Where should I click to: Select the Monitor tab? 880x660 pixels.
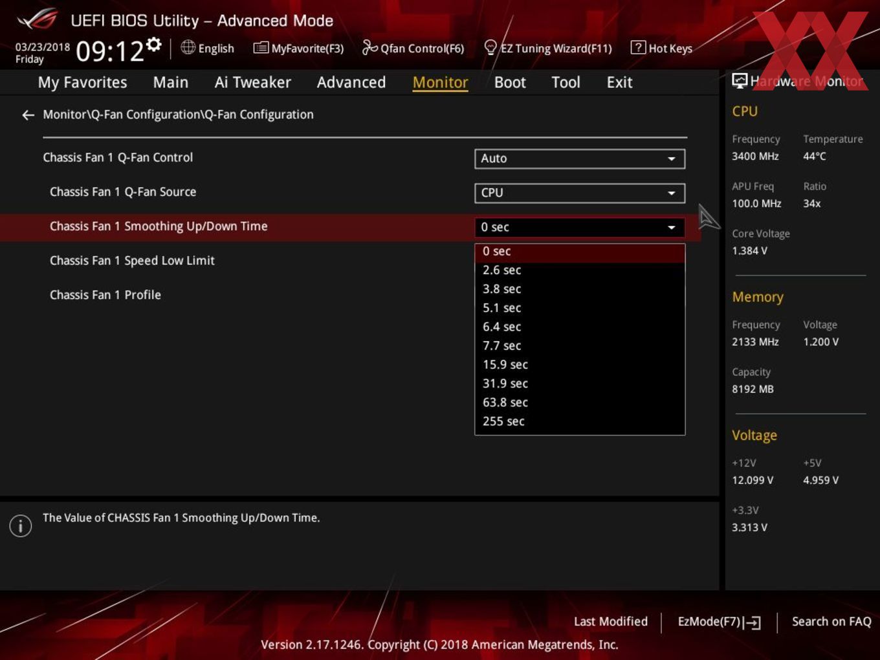(x=440, y=83)
